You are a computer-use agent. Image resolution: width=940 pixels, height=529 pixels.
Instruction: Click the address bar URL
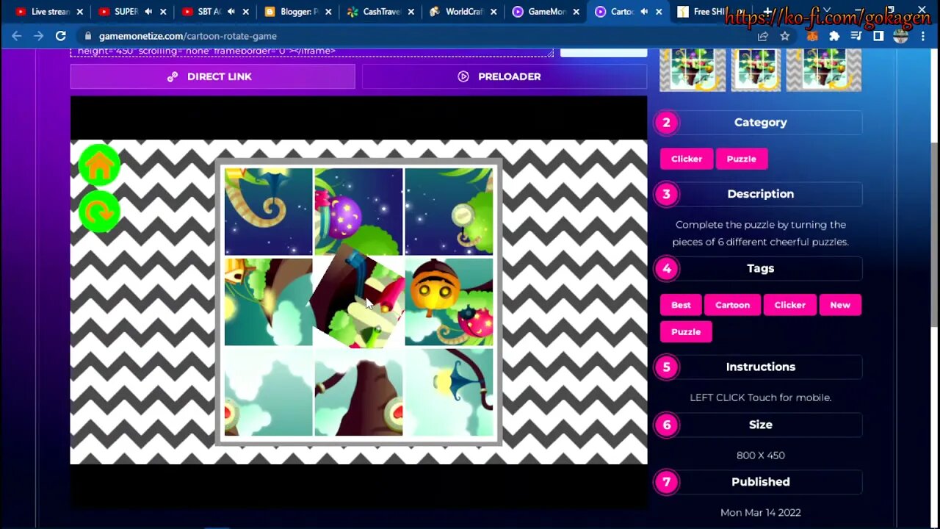click(x=188, y=36)
